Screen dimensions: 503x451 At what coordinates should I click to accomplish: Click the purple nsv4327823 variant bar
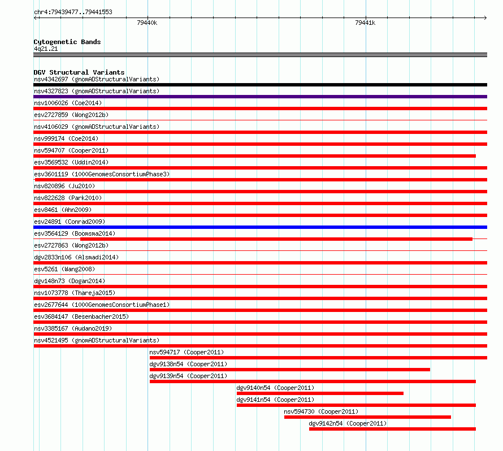point(260,97)
